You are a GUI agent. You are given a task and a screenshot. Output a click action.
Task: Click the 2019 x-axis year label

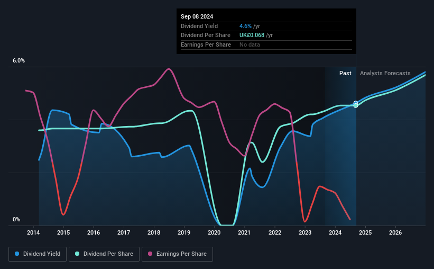184,232
